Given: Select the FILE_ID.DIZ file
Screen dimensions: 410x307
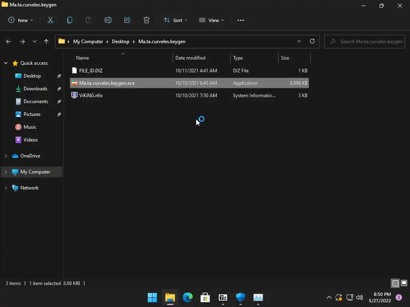Looking at the screenshot, I should coord(189,70).
